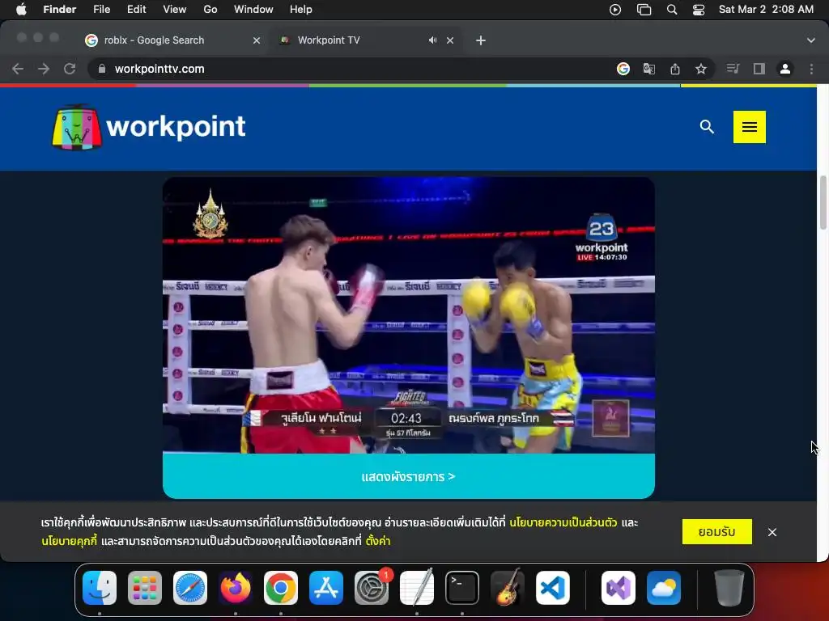
Task: Open Spotlight search in menu bar
Action: (x=672, y=9)
